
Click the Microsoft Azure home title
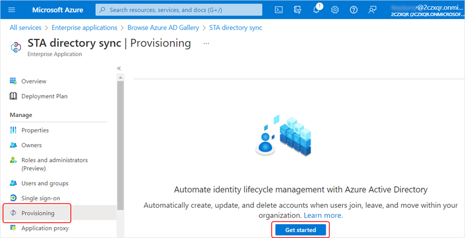[x=57, y=10]
